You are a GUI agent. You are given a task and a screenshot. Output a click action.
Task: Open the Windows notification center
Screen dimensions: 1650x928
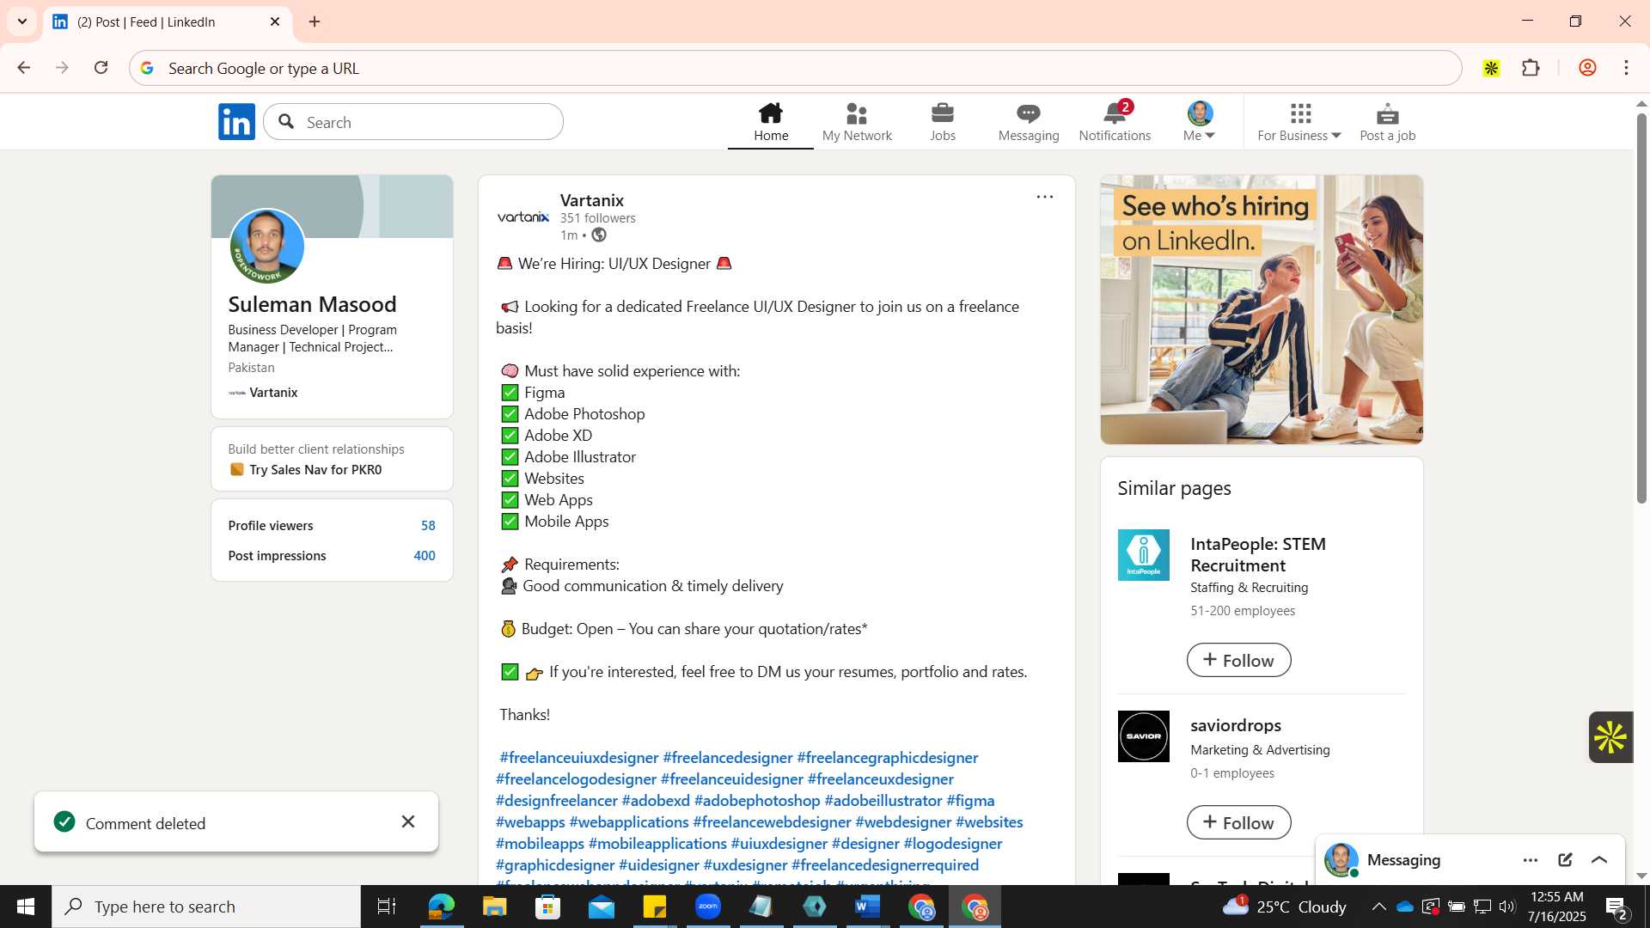pyautogui.click(x=1617, y=907)
